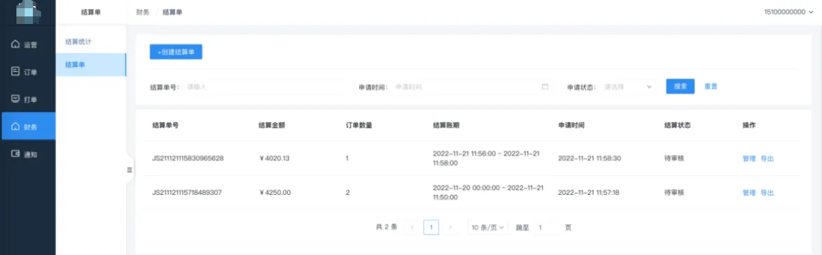Open the 运营 sidebar section
Screen dimensions: 822x255
pos(27,44)
